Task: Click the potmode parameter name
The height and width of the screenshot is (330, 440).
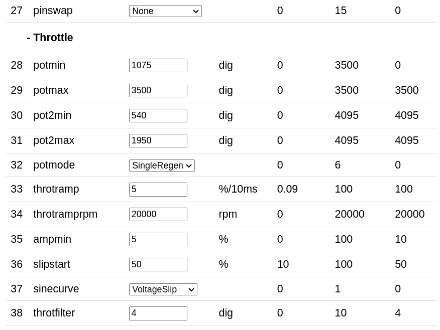Action: pyautogui.click(x=54, y=165)
